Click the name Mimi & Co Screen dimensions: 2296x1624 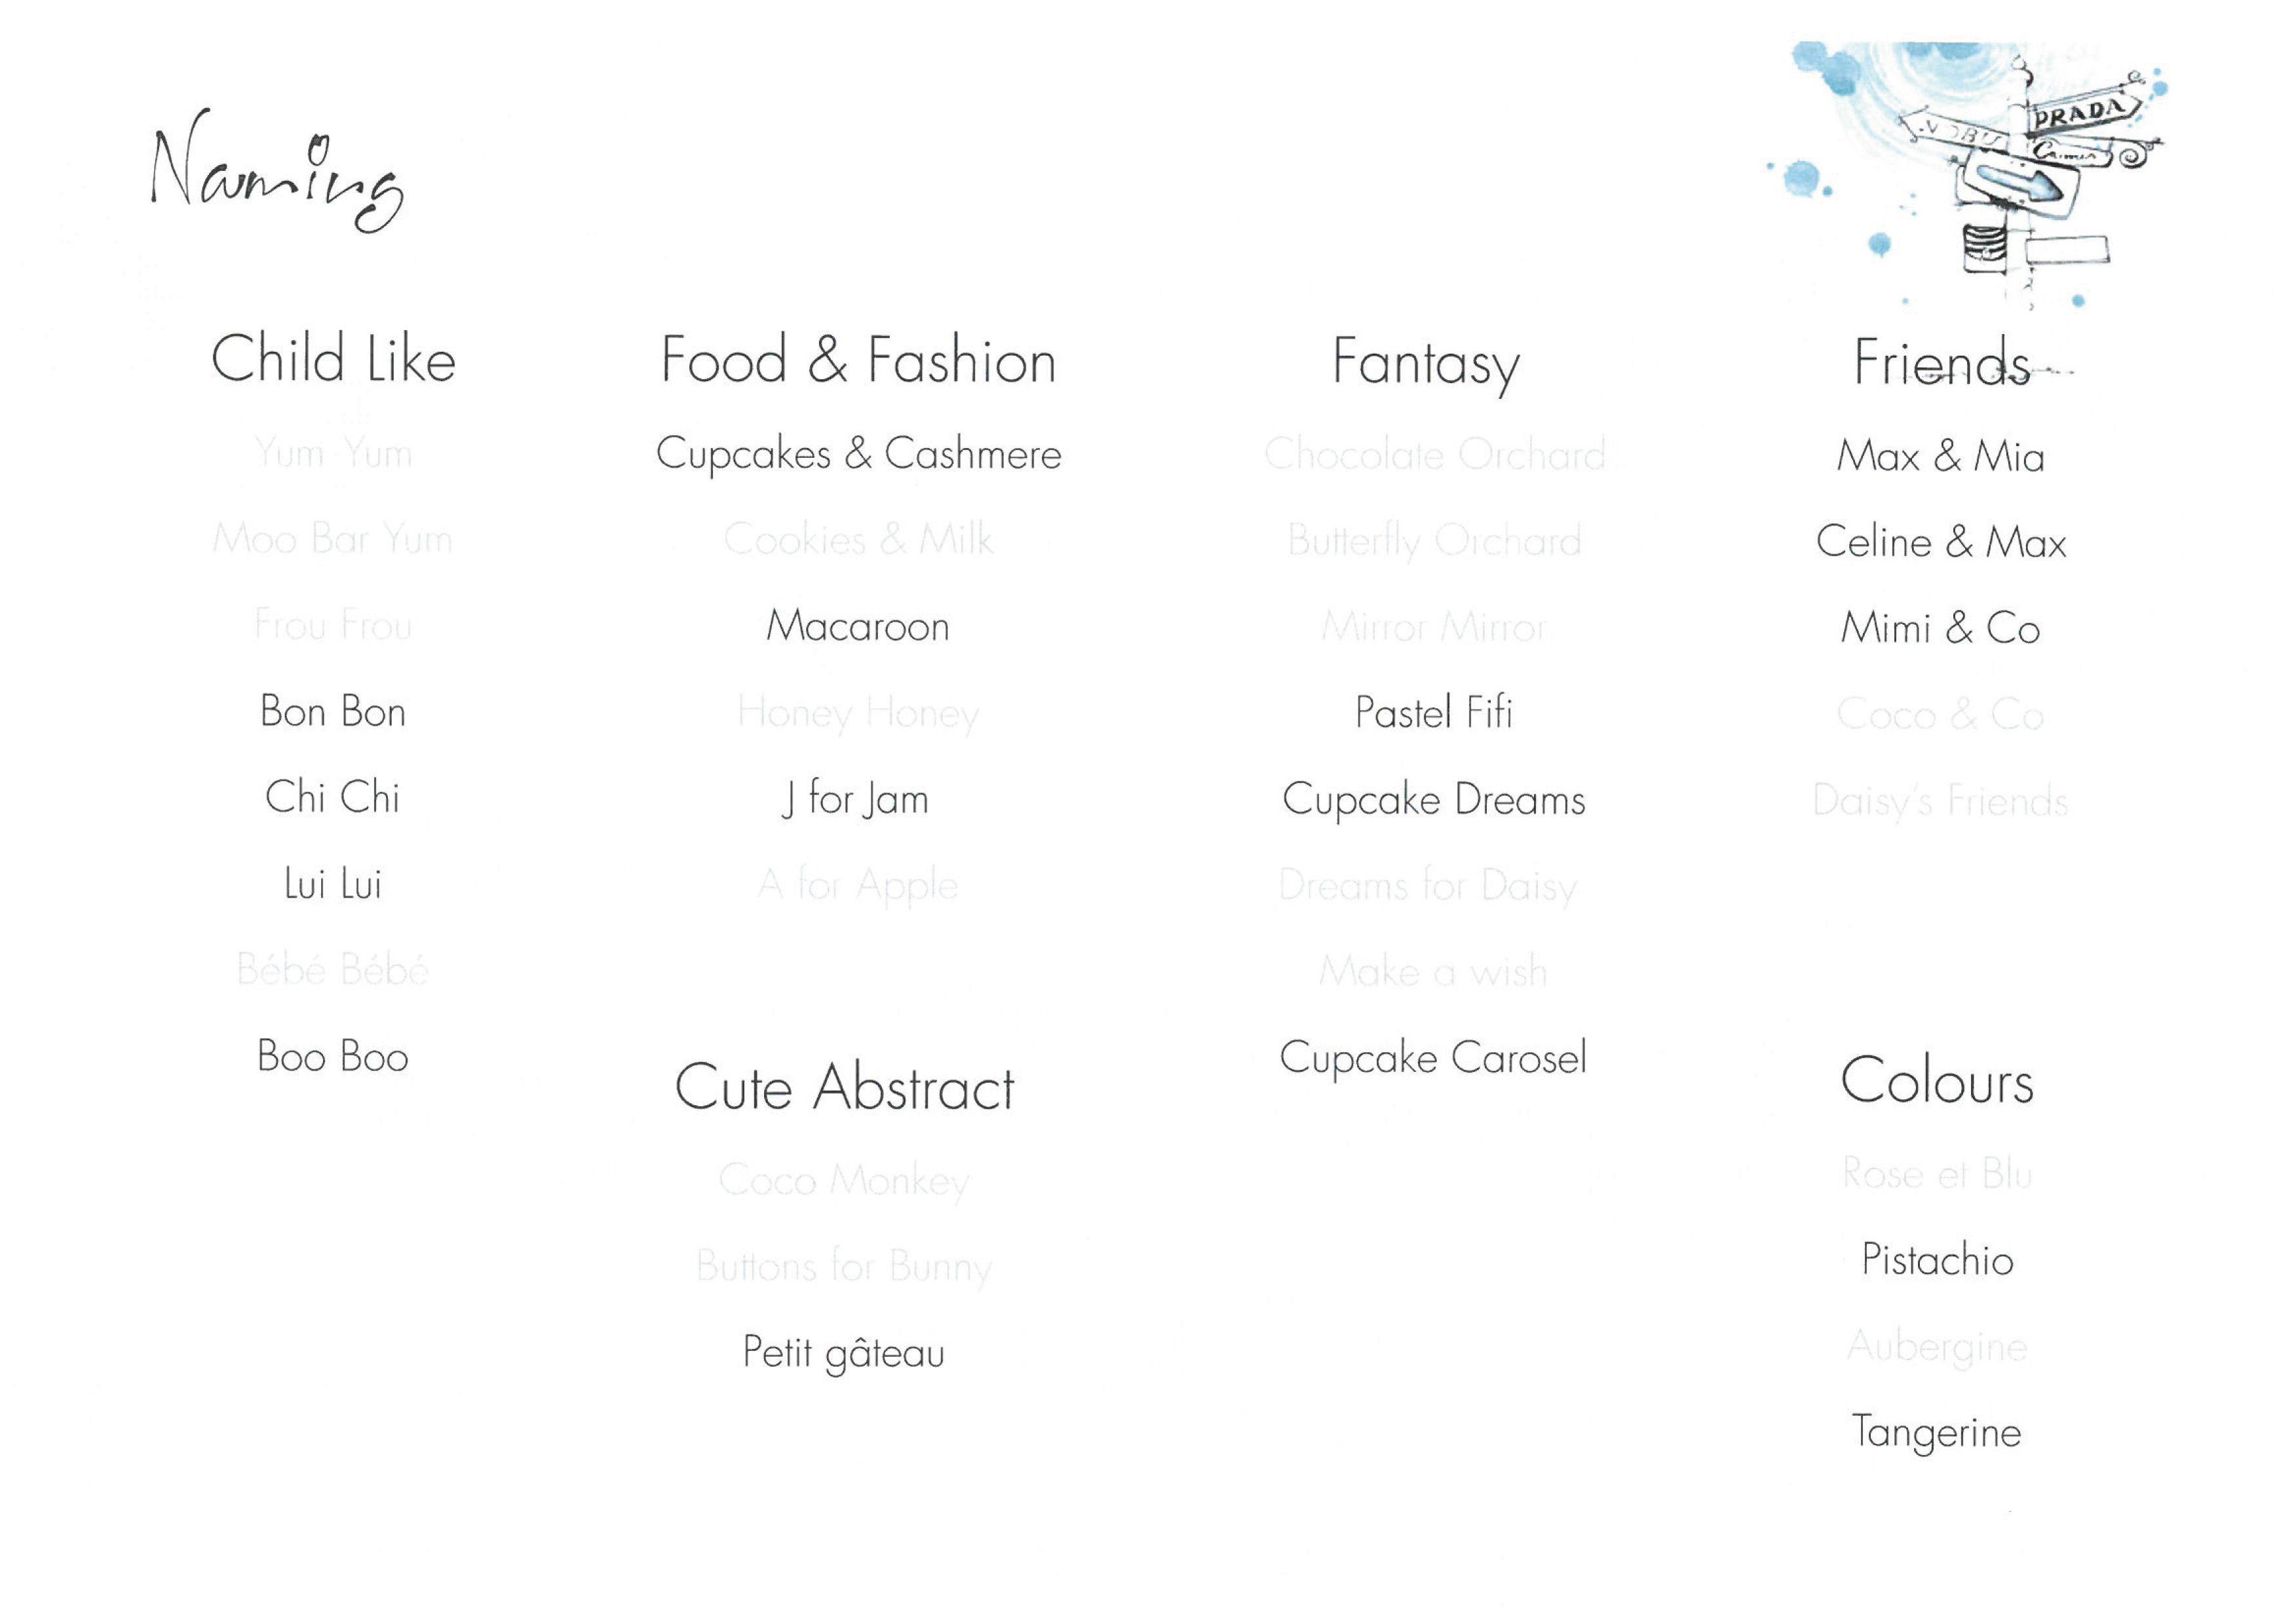1941,629
